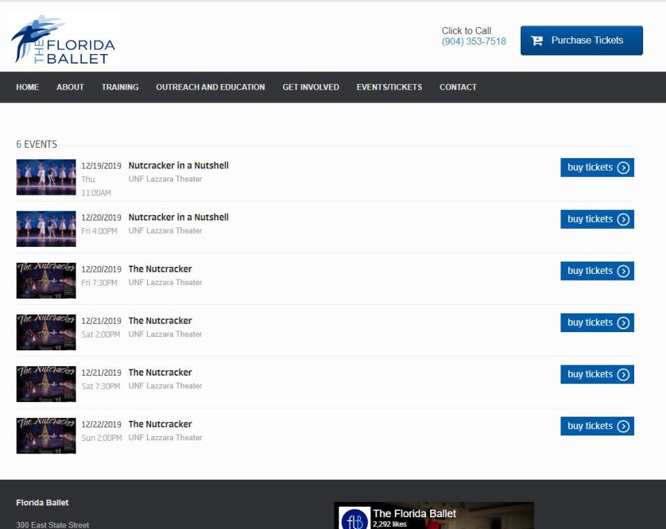Click the Florida Ballet Facebook page avatar
Image resolution: width=666 pixels, height=529 pixels.
[x=355, y=519]
